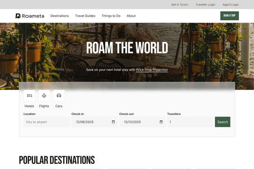Follow the Price Drop Protection link
This screenshot has width=254, height=169.
[152, 69]
